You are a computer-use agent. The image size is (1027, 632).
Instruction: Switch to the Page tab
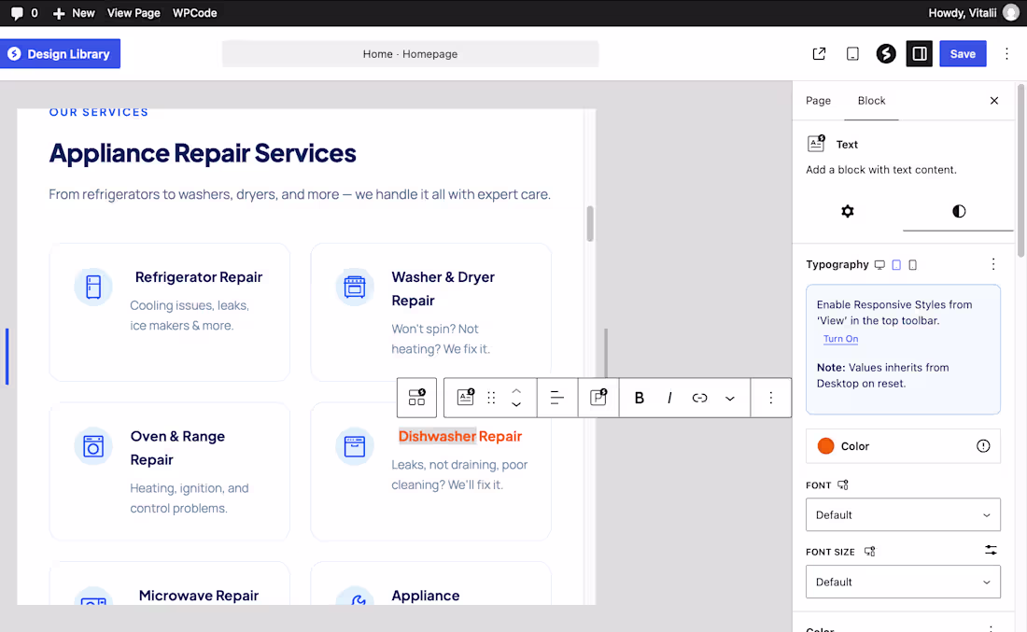pyautogui.click(x=818, y=100)
